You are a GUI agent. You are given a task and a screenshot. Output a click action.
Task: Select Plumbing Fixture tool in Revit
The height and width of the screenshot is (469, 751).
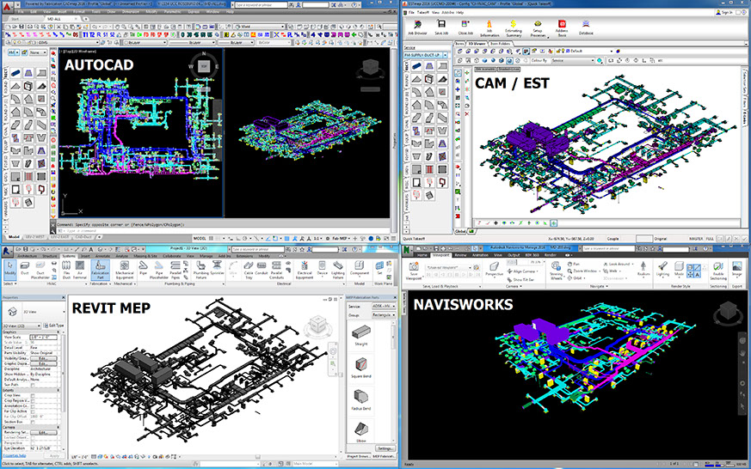click(201, 270)
